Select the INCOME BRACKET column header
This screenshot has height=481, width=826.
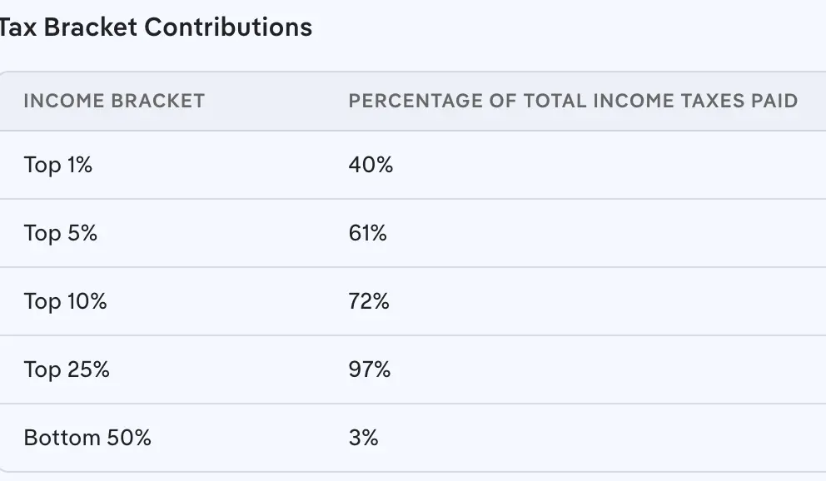point(114,101)
